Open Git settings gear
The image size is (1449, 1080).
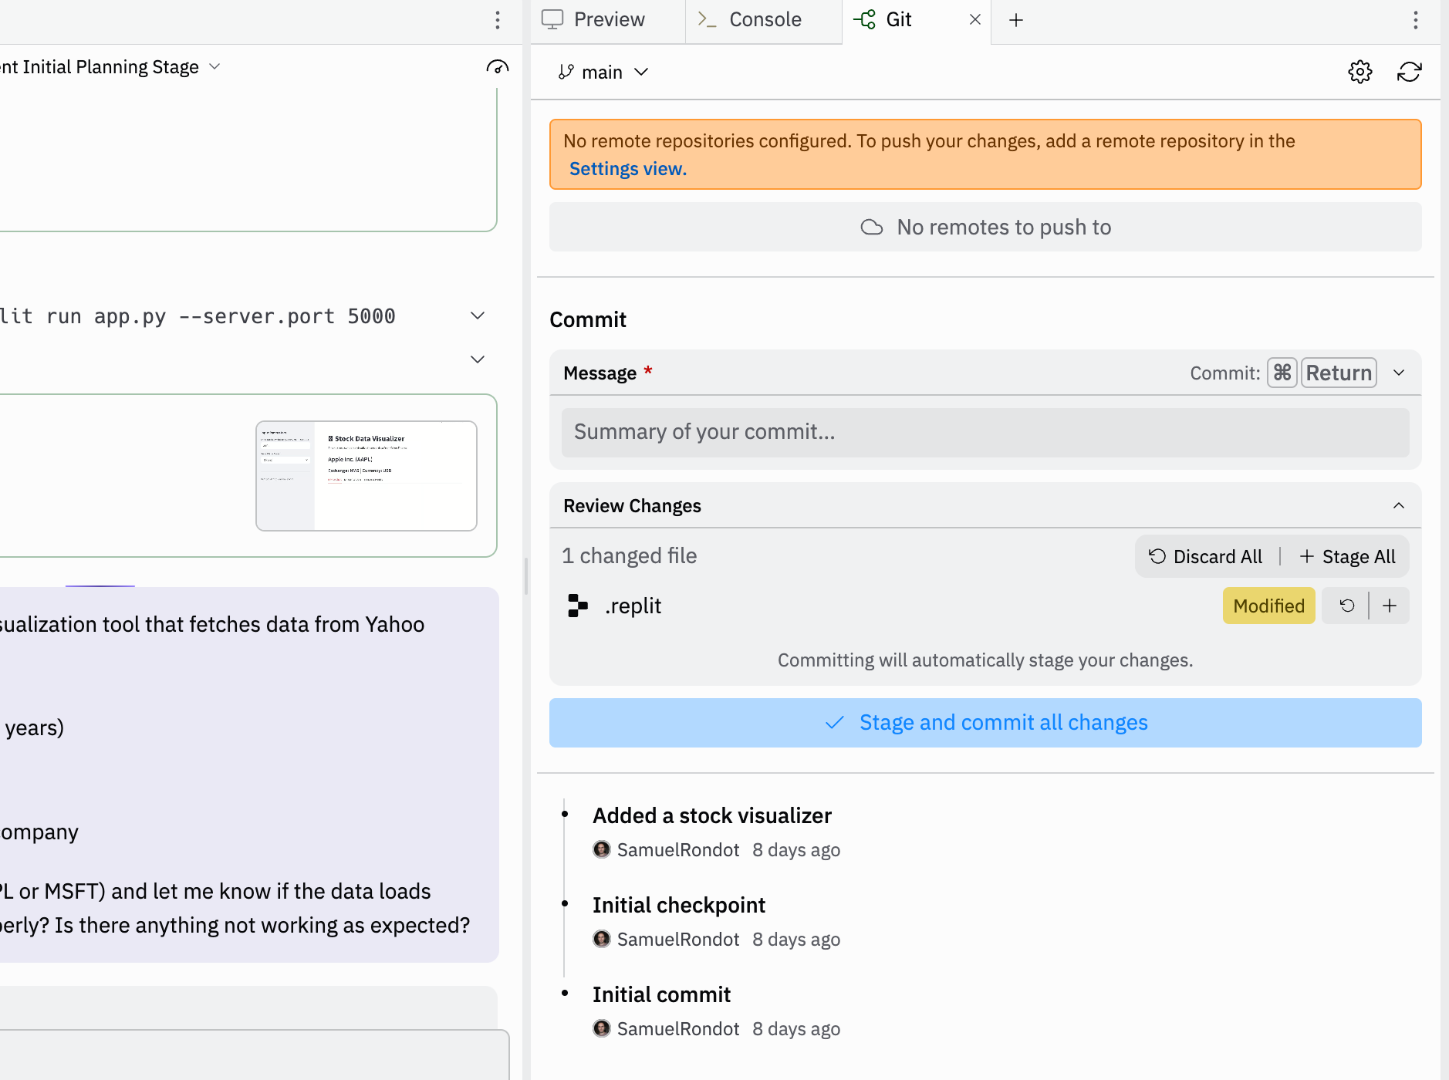tap(1360, 72)
